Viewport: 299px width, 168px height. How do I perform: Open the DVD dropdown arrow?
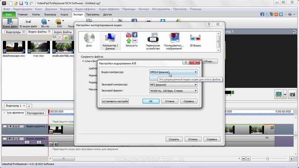(64, 21)
